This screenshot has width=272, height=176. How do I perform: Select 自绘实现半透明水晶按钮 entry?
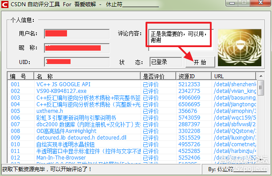(x=65, y=144)
